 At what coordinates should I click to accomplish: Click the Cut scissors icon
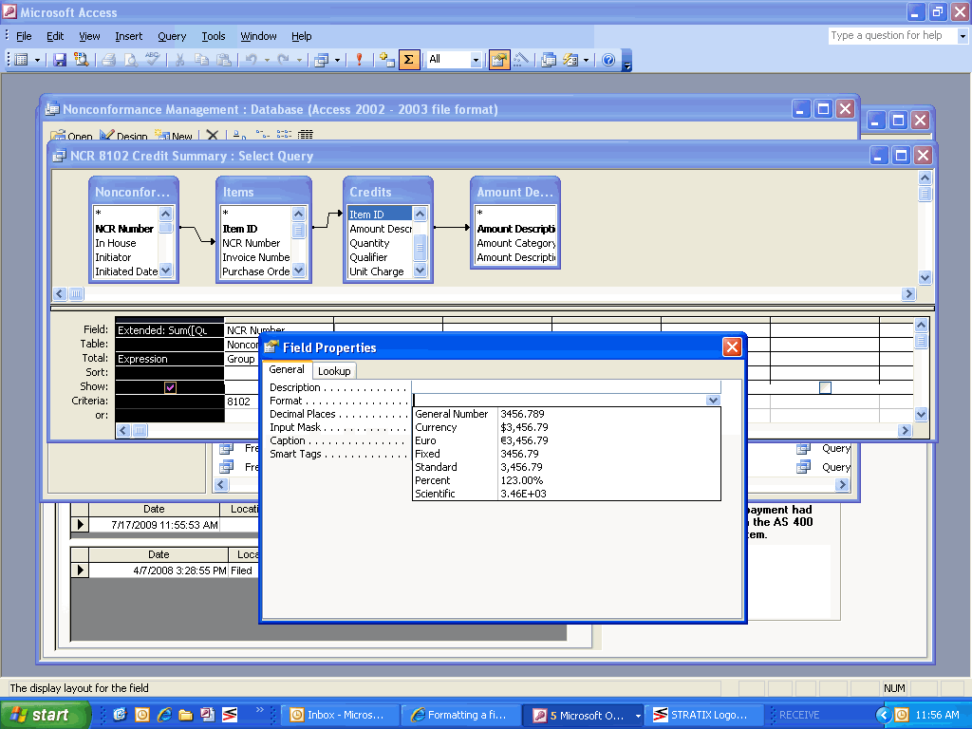179,60
